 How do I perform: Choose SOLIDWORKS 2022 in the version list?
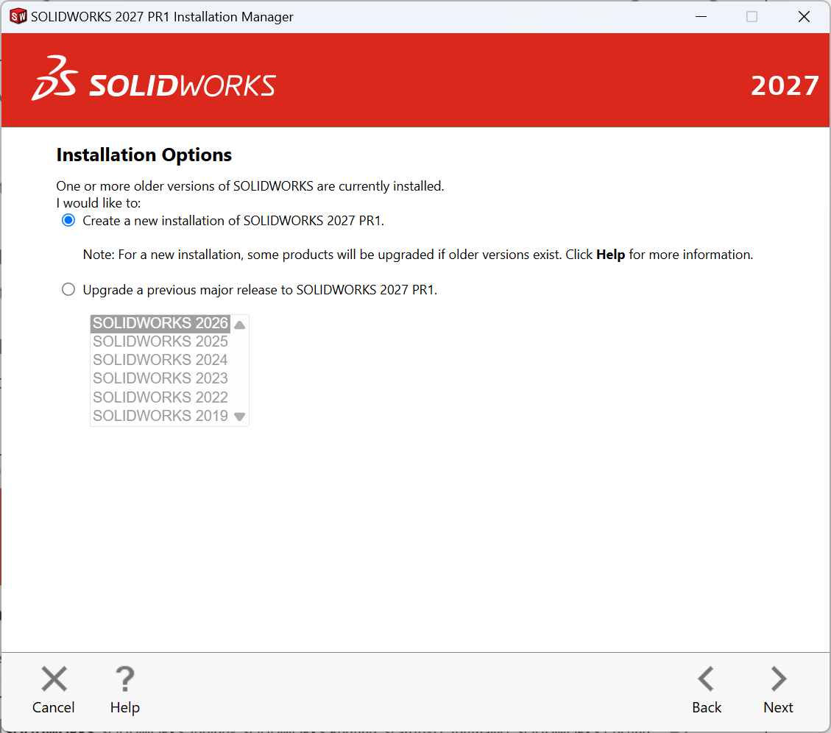(x=160, y=397)
